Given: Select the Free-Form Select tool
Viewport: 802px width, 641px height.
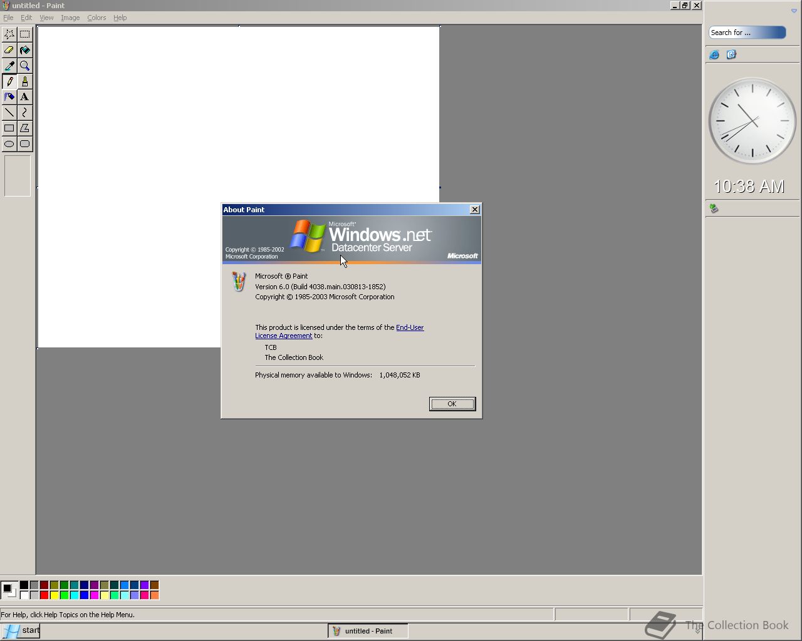Looking at the screenshot, I should click(9, 34).
